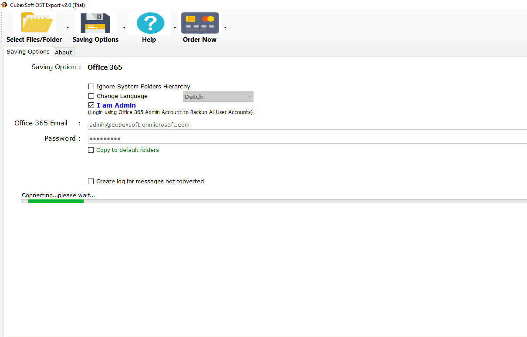Click the Login using Office 365 Admin Account note

pos(170,112)
